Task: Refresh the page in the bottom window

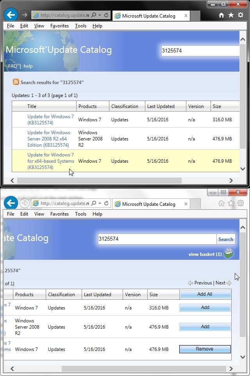Action: click(x=106, y=203)
